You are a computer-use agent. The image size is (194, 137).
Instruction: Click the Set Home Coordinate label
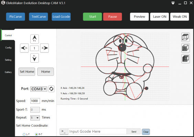pos(32,126)
